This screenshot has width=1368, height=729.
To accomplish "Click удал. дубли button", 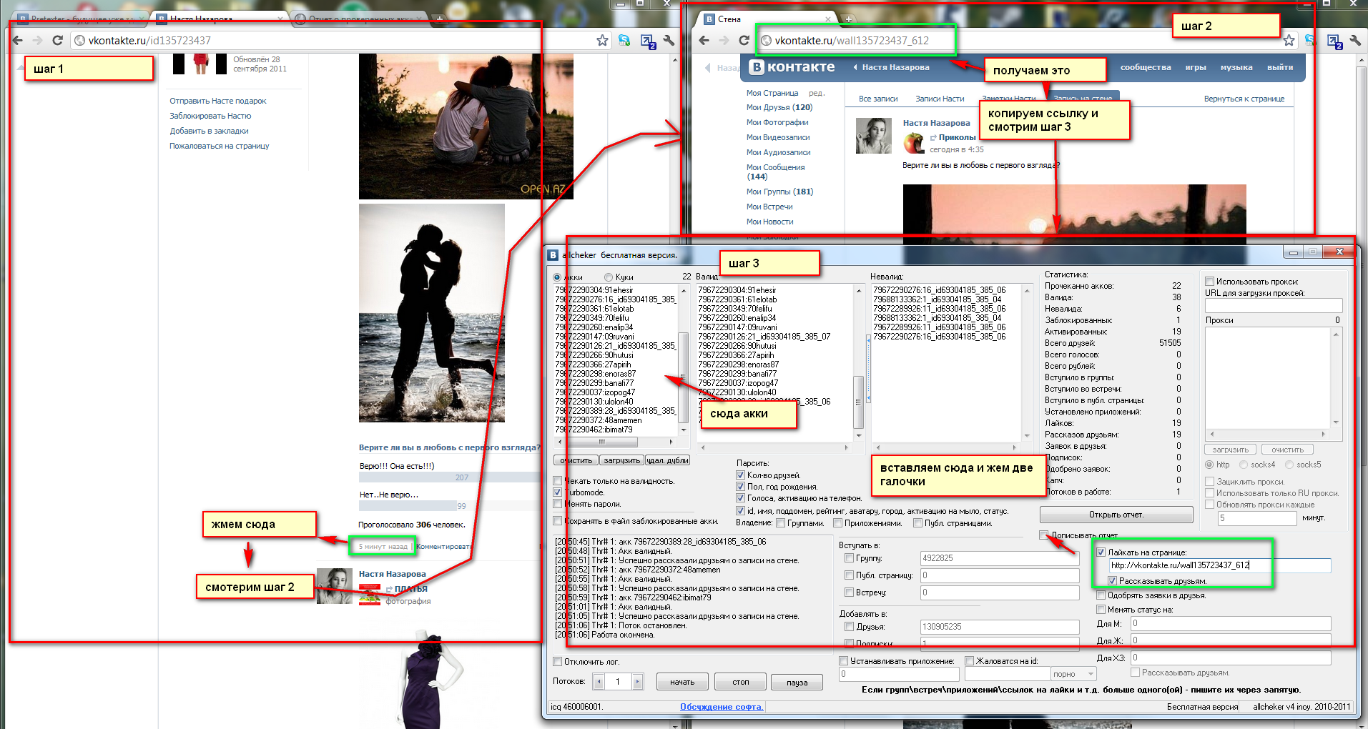I will click(667, 460).
